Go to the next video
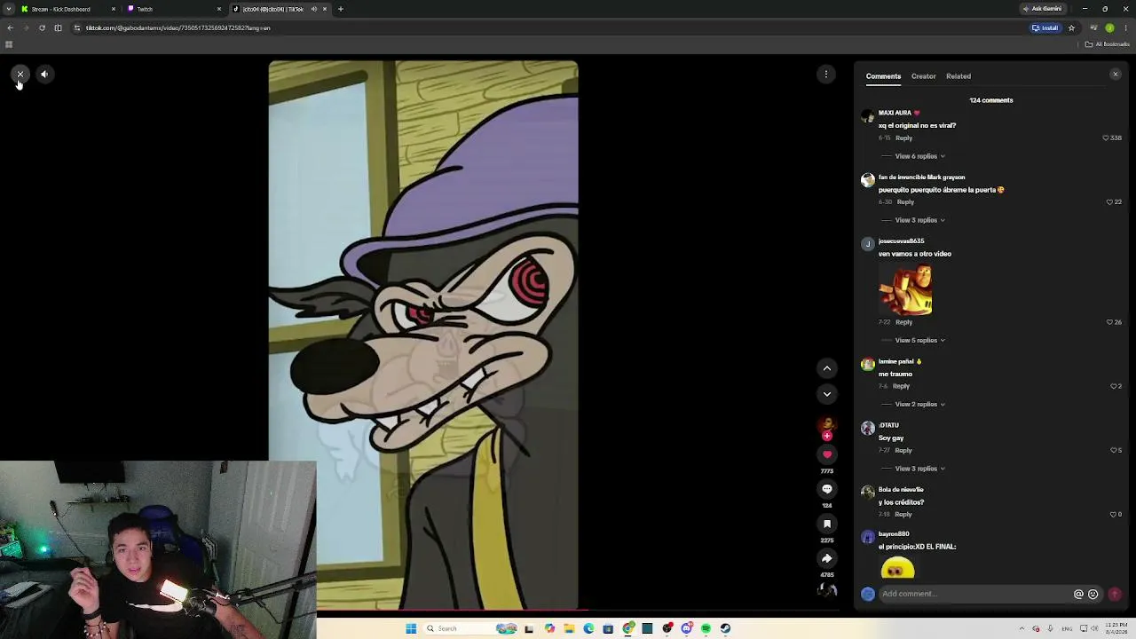Viewport: 1136px width, 639px height. click(x=827, y=394)
